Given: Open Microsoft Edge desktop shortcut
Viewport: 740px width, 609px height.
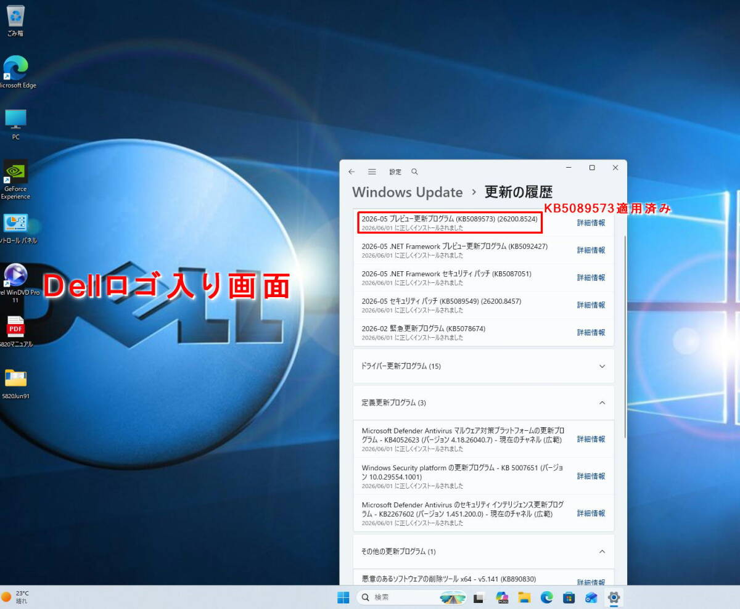Looking at the screenshot, I should coord(15,72).
